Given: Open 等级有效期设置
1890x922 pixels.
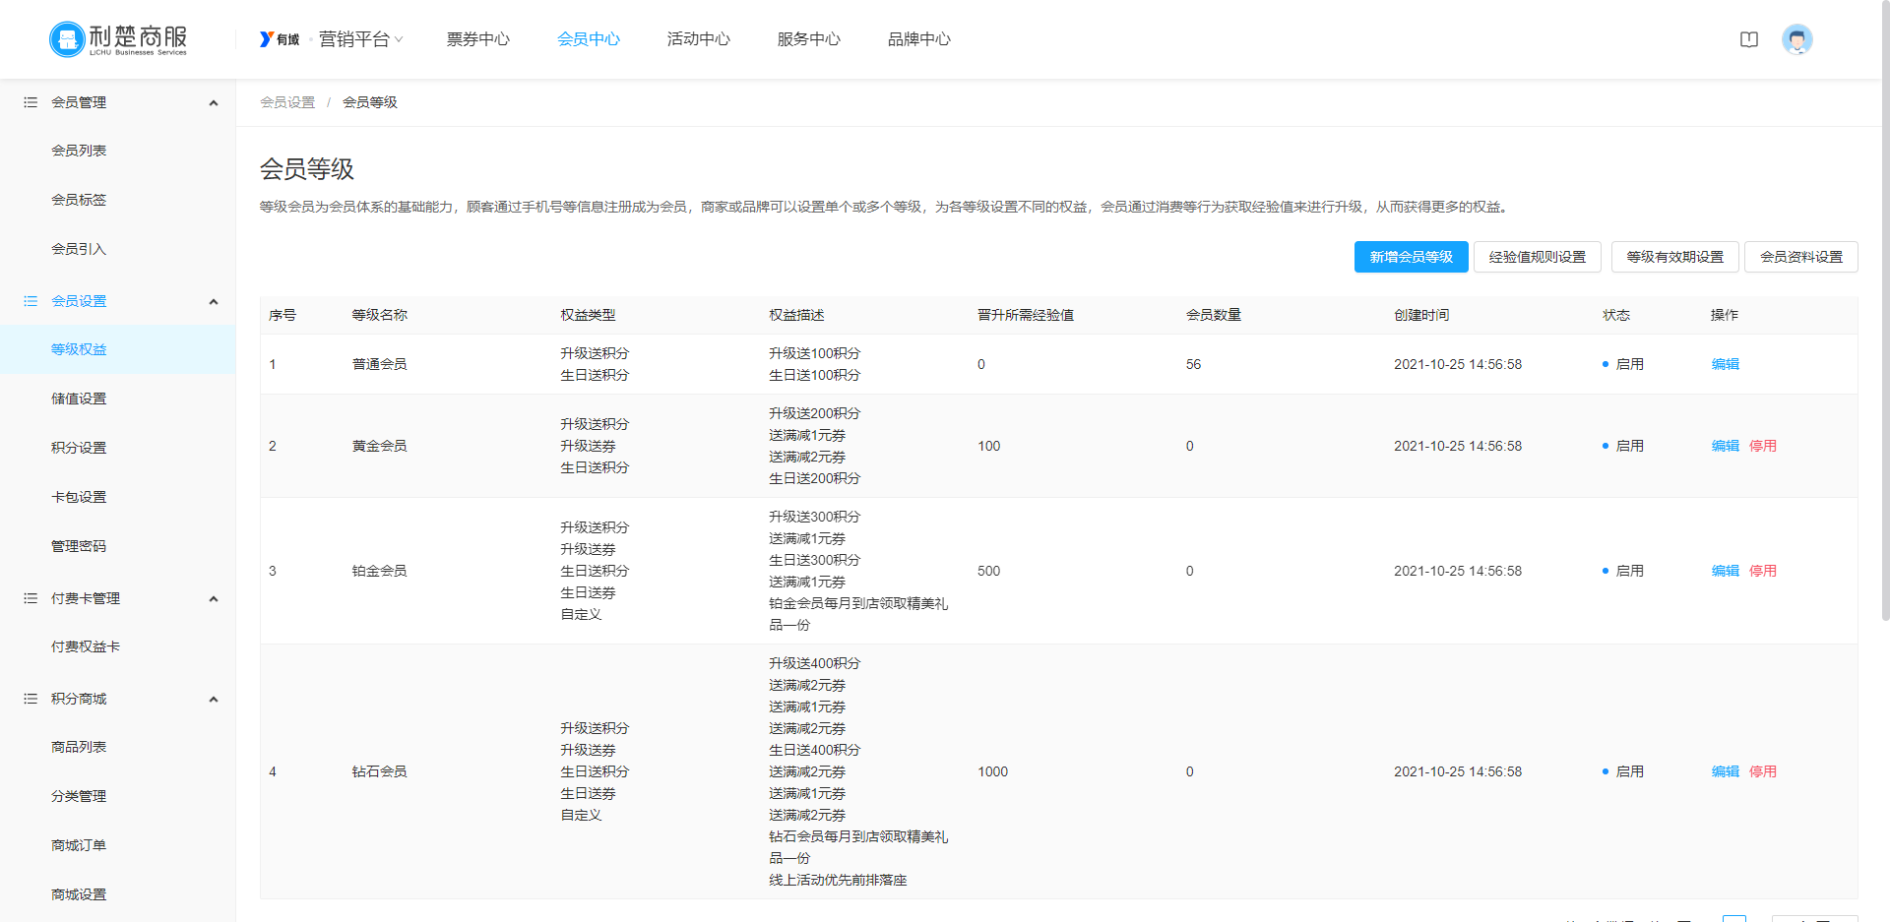Looking at the screenshot, I should (1674, 257).
